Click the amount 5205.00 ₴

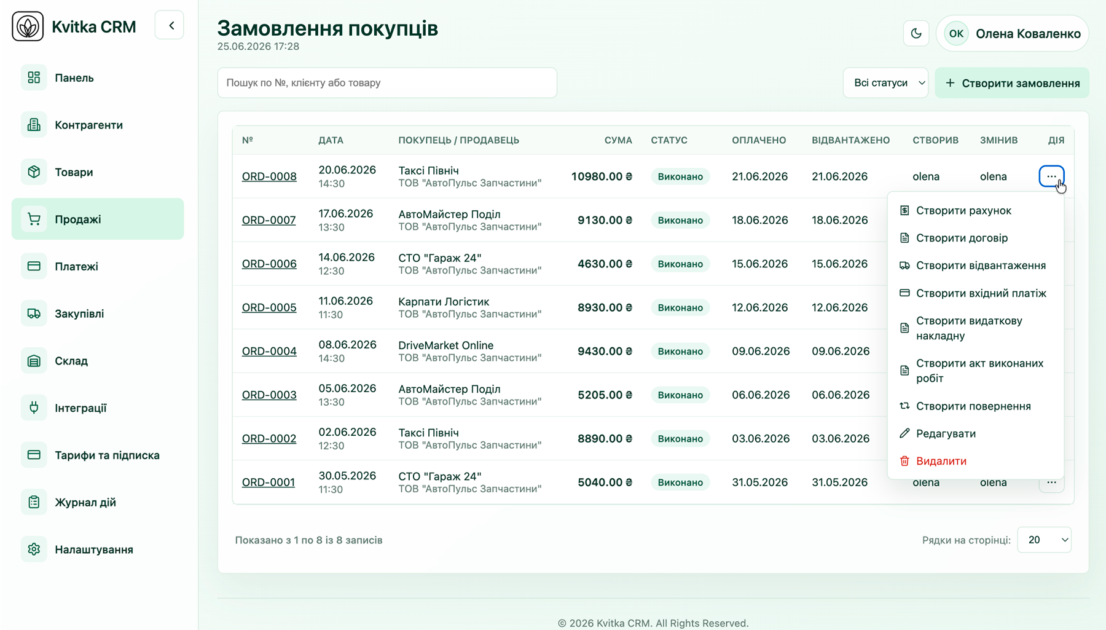click(x=605, y=395)
